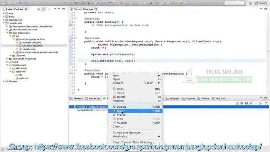Choose Clean Tomcat Work Directory... entry

[135, 142]
